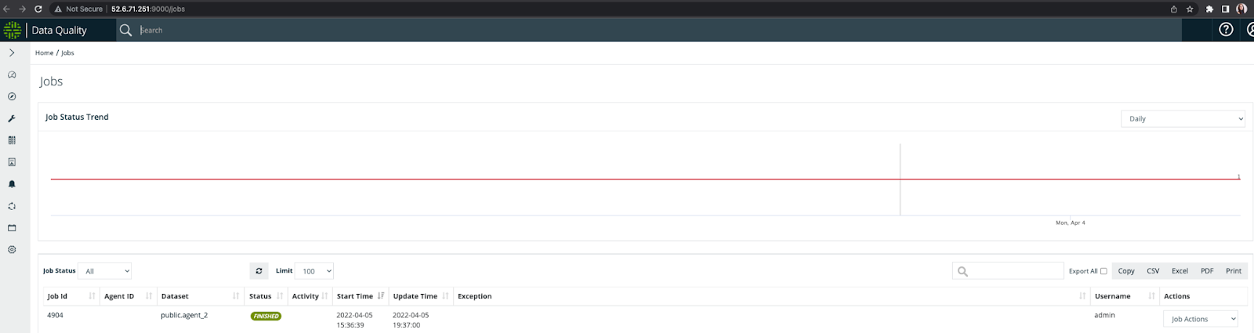Go to Home breadcrumb link

[44, 53]
